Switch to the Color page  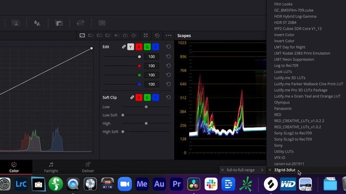pos(14,167)
